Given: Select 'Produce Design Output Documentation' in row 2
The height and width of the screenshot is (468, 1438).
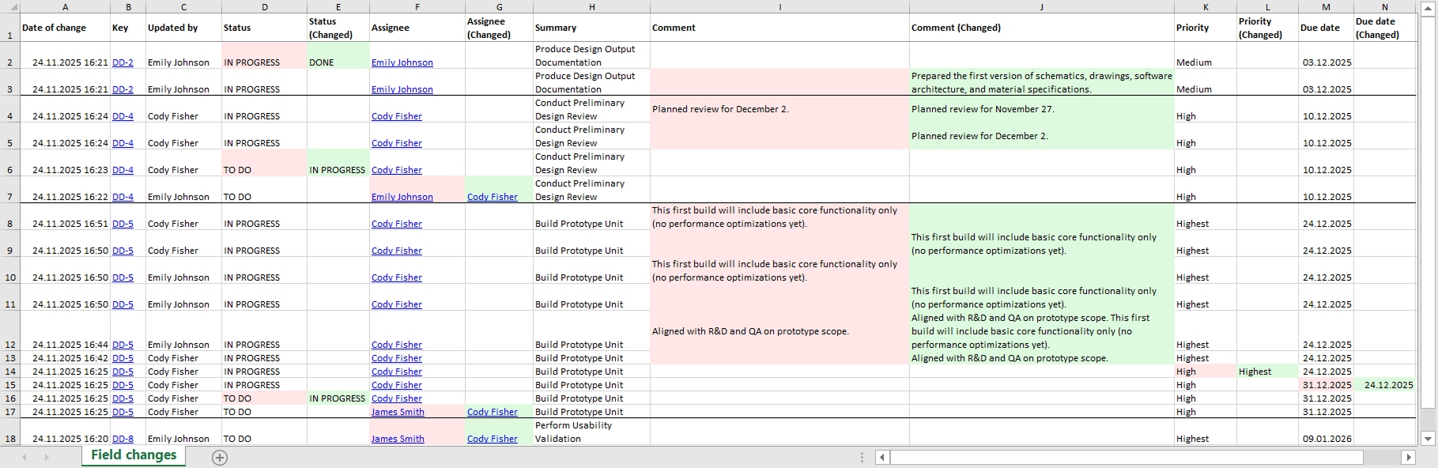Looking at the screenshot, I should click(x=591, y=55).
